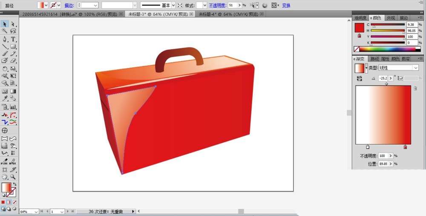Select the Gradient tool

point(13,91)
